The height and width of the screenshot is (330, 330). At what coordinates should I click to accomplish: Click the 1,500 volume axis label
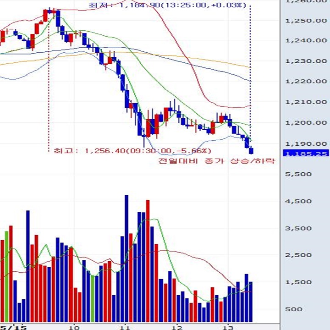pyautogui.click(x=298, y=282)
